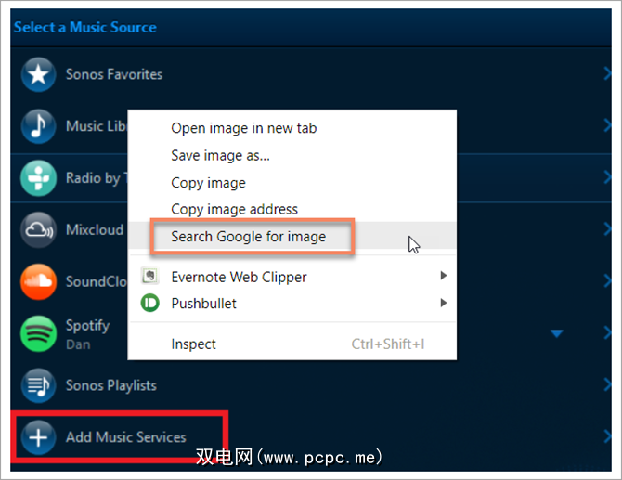Expand Pushbullet submenu arrow
This screenshot has width=622, height=480.
444,303
